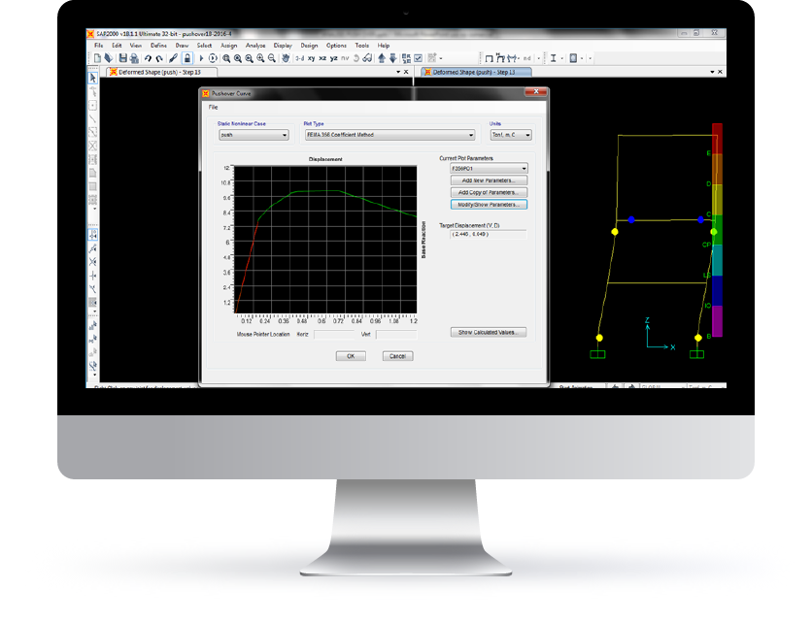Click the Draw Special Joint tool

click(x=92, y=106)
